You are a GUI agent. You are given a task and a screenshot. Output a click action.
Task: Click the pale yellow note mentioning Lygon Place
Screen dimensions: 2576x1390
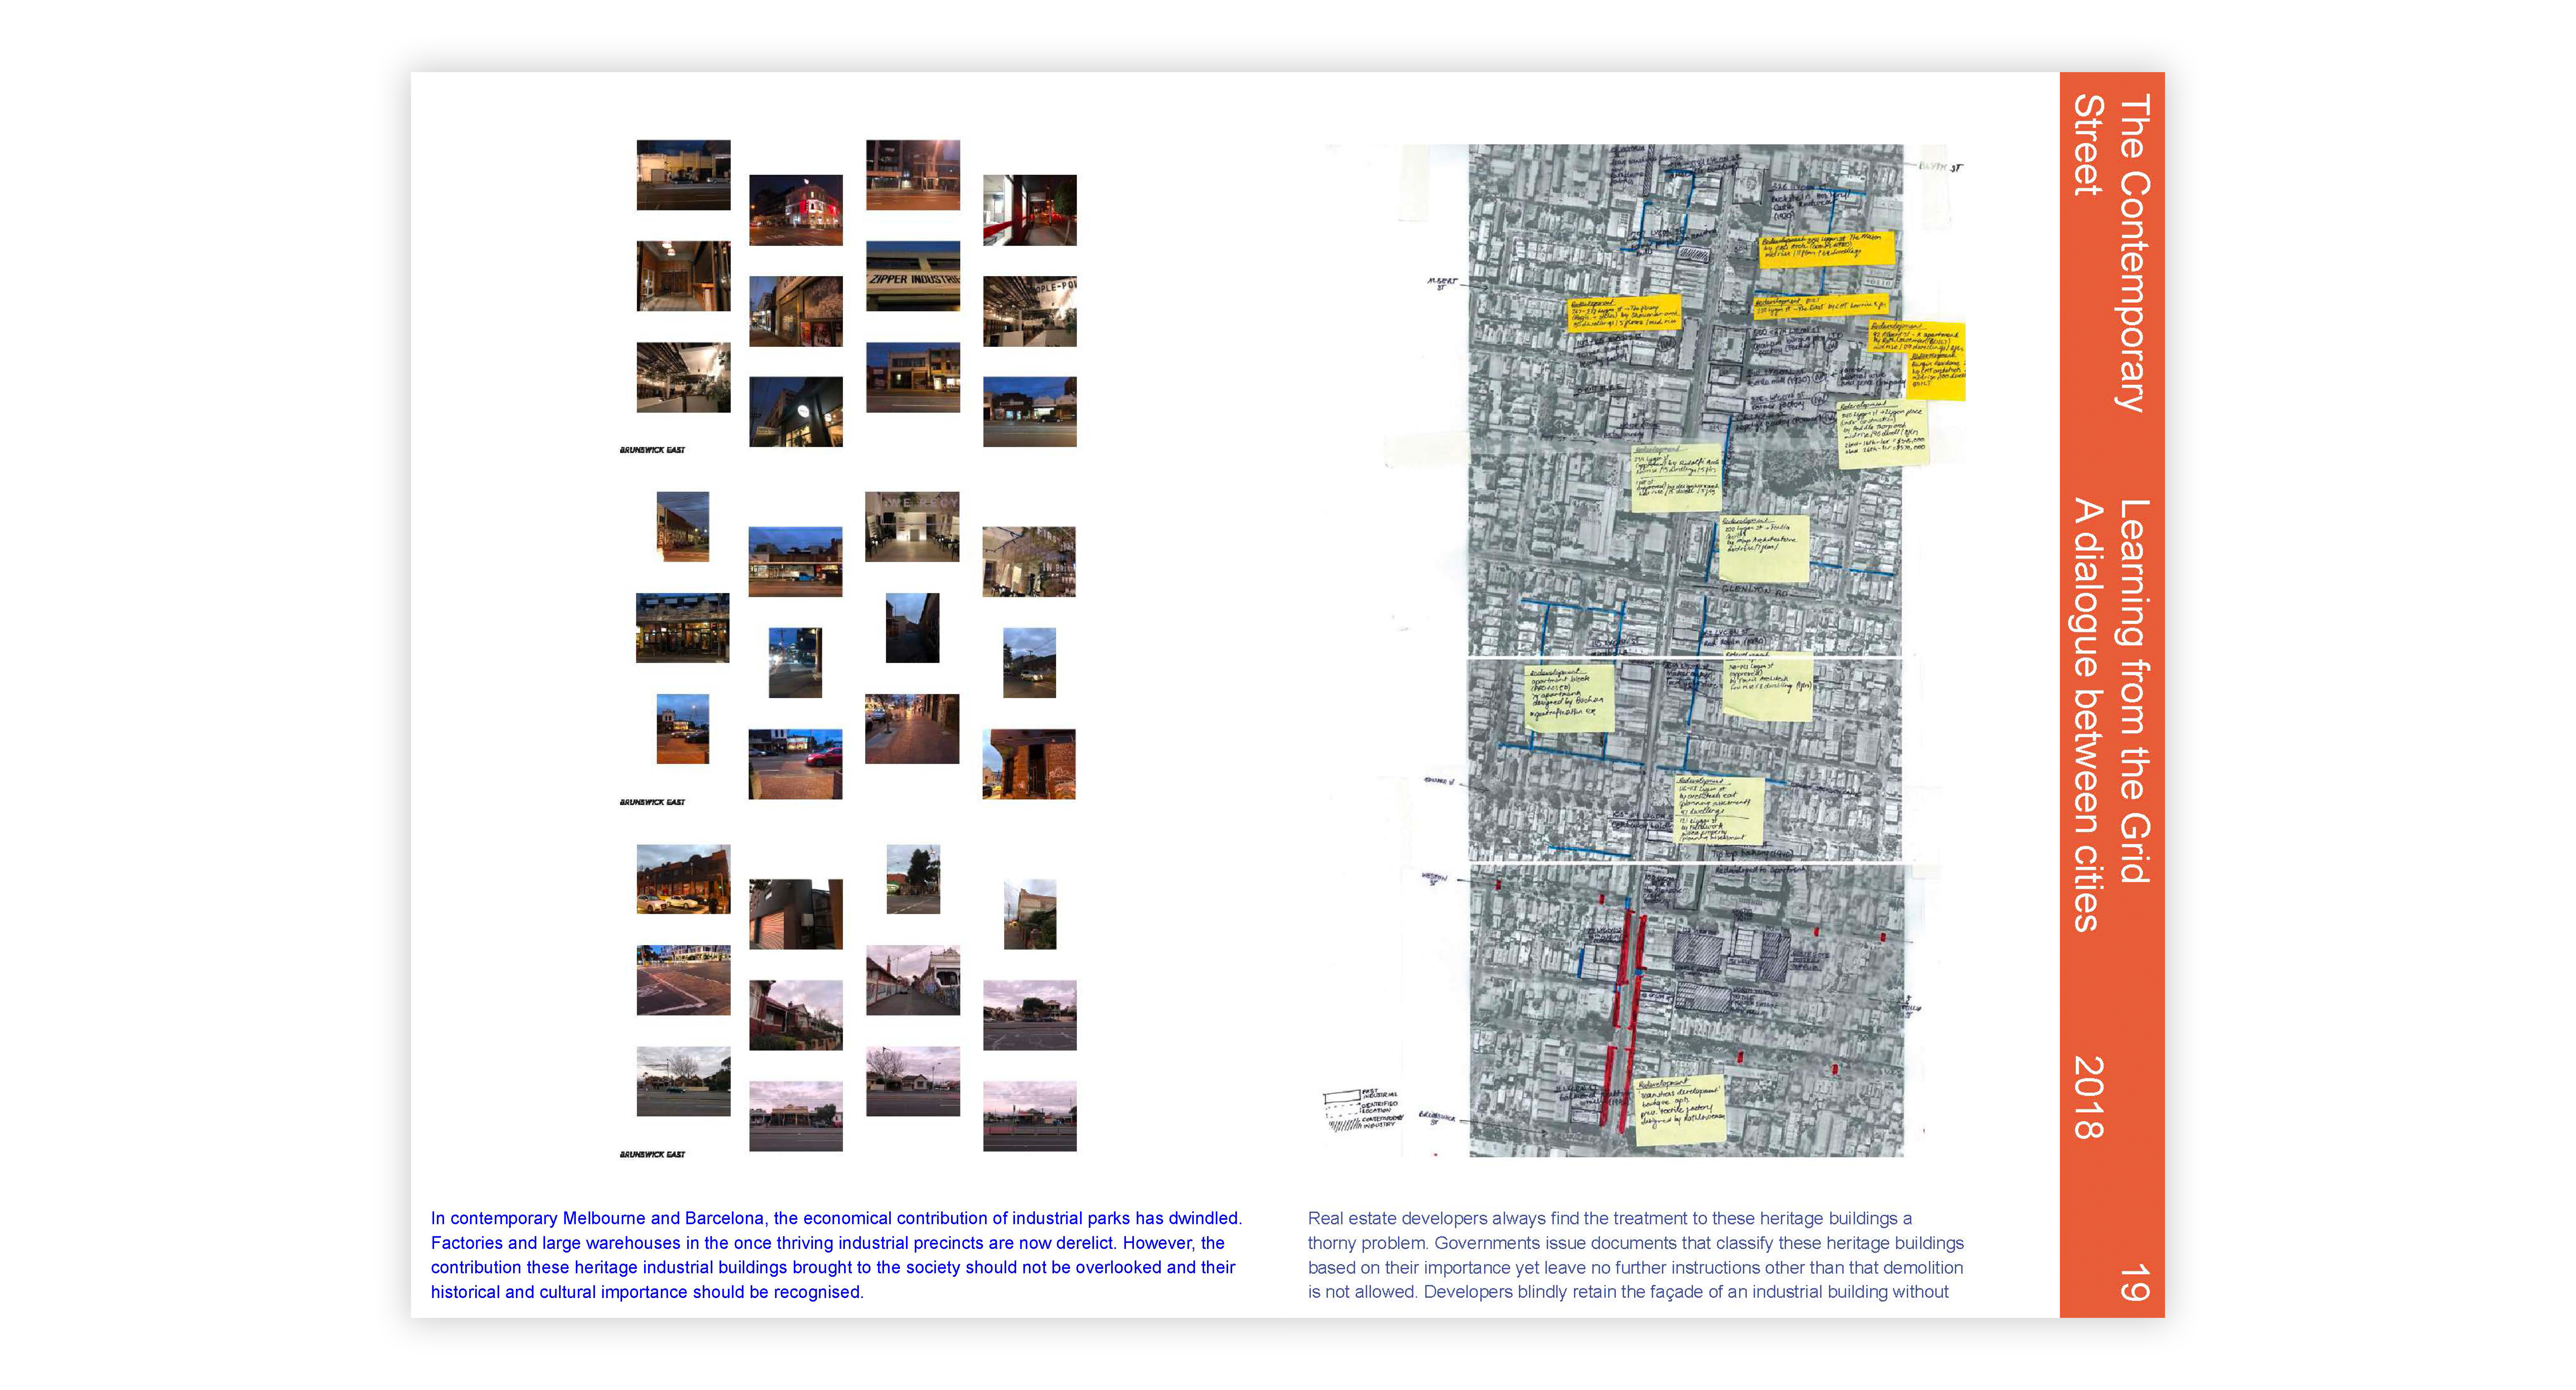(1883, 435)
